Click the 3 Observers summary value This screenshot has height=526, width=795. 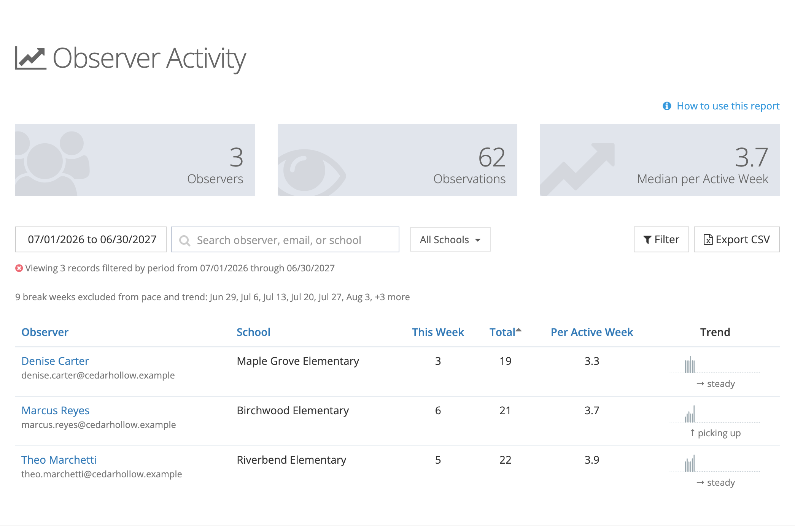click(236, 157)
